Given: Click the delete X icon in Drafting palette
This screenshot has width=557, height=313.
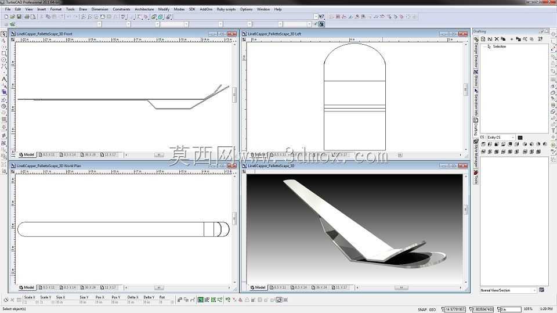Looking at the screenshot, I should (x=497, y=39).
